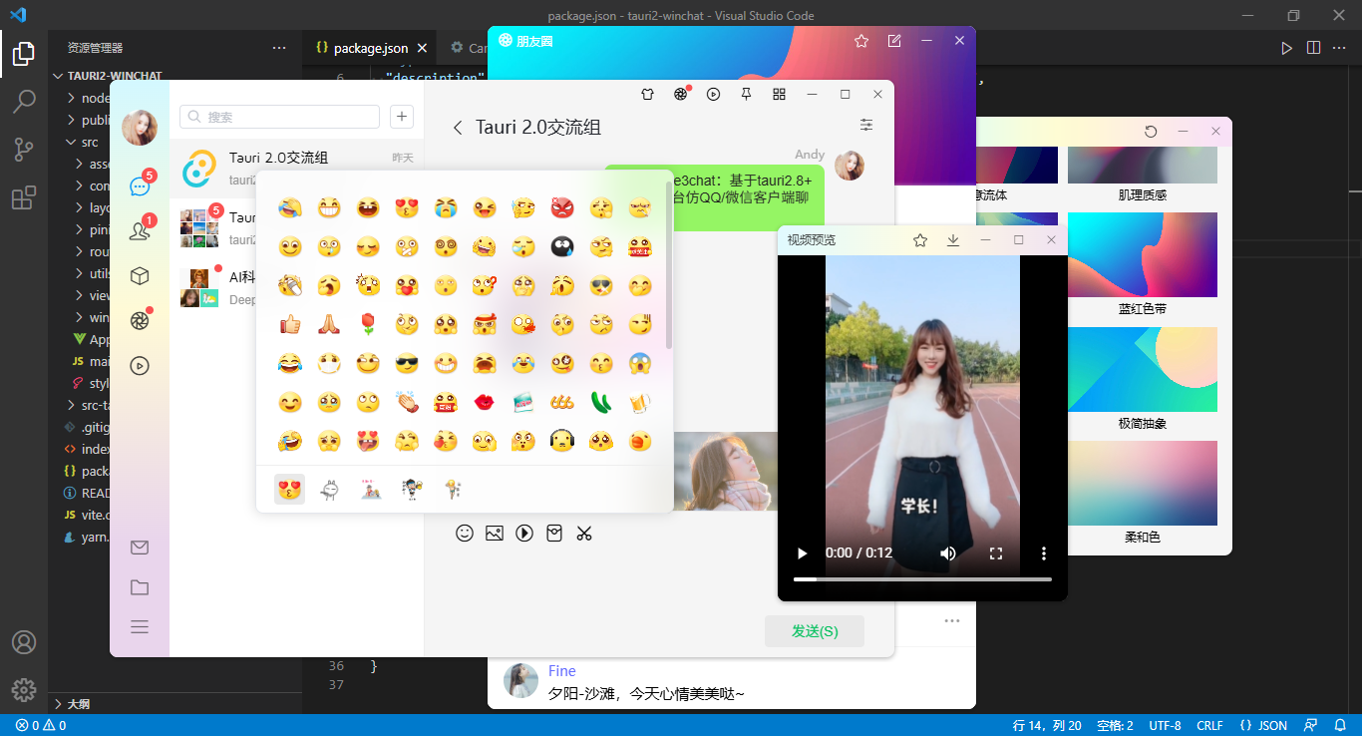Pin the chat window using the pin icon
1362x736 pixels.
click(x=746, y=93)
